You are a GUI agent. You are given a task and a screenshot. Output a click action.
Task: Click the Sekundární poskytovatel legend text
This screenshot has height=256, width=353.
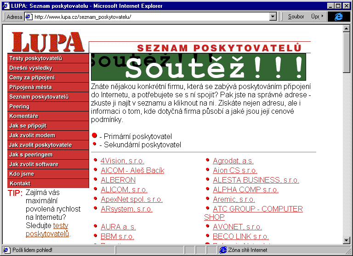point(142,145)
